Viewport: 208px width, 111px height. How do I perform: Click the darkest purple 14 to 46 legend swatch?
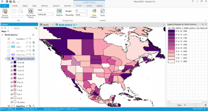click(171, 31)
